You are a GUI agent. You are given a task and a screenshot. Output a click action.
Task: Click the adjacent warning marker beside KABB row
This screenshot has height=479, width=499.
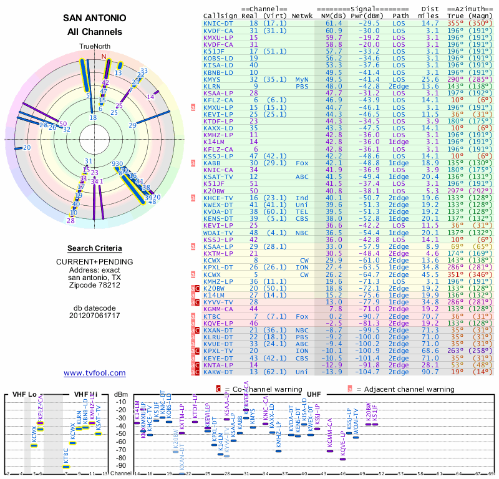click(x=193, y=163)
